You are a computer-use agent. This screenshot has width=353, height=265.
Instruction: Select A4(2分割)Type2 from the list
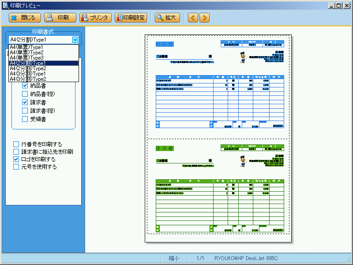click(44, 68)
